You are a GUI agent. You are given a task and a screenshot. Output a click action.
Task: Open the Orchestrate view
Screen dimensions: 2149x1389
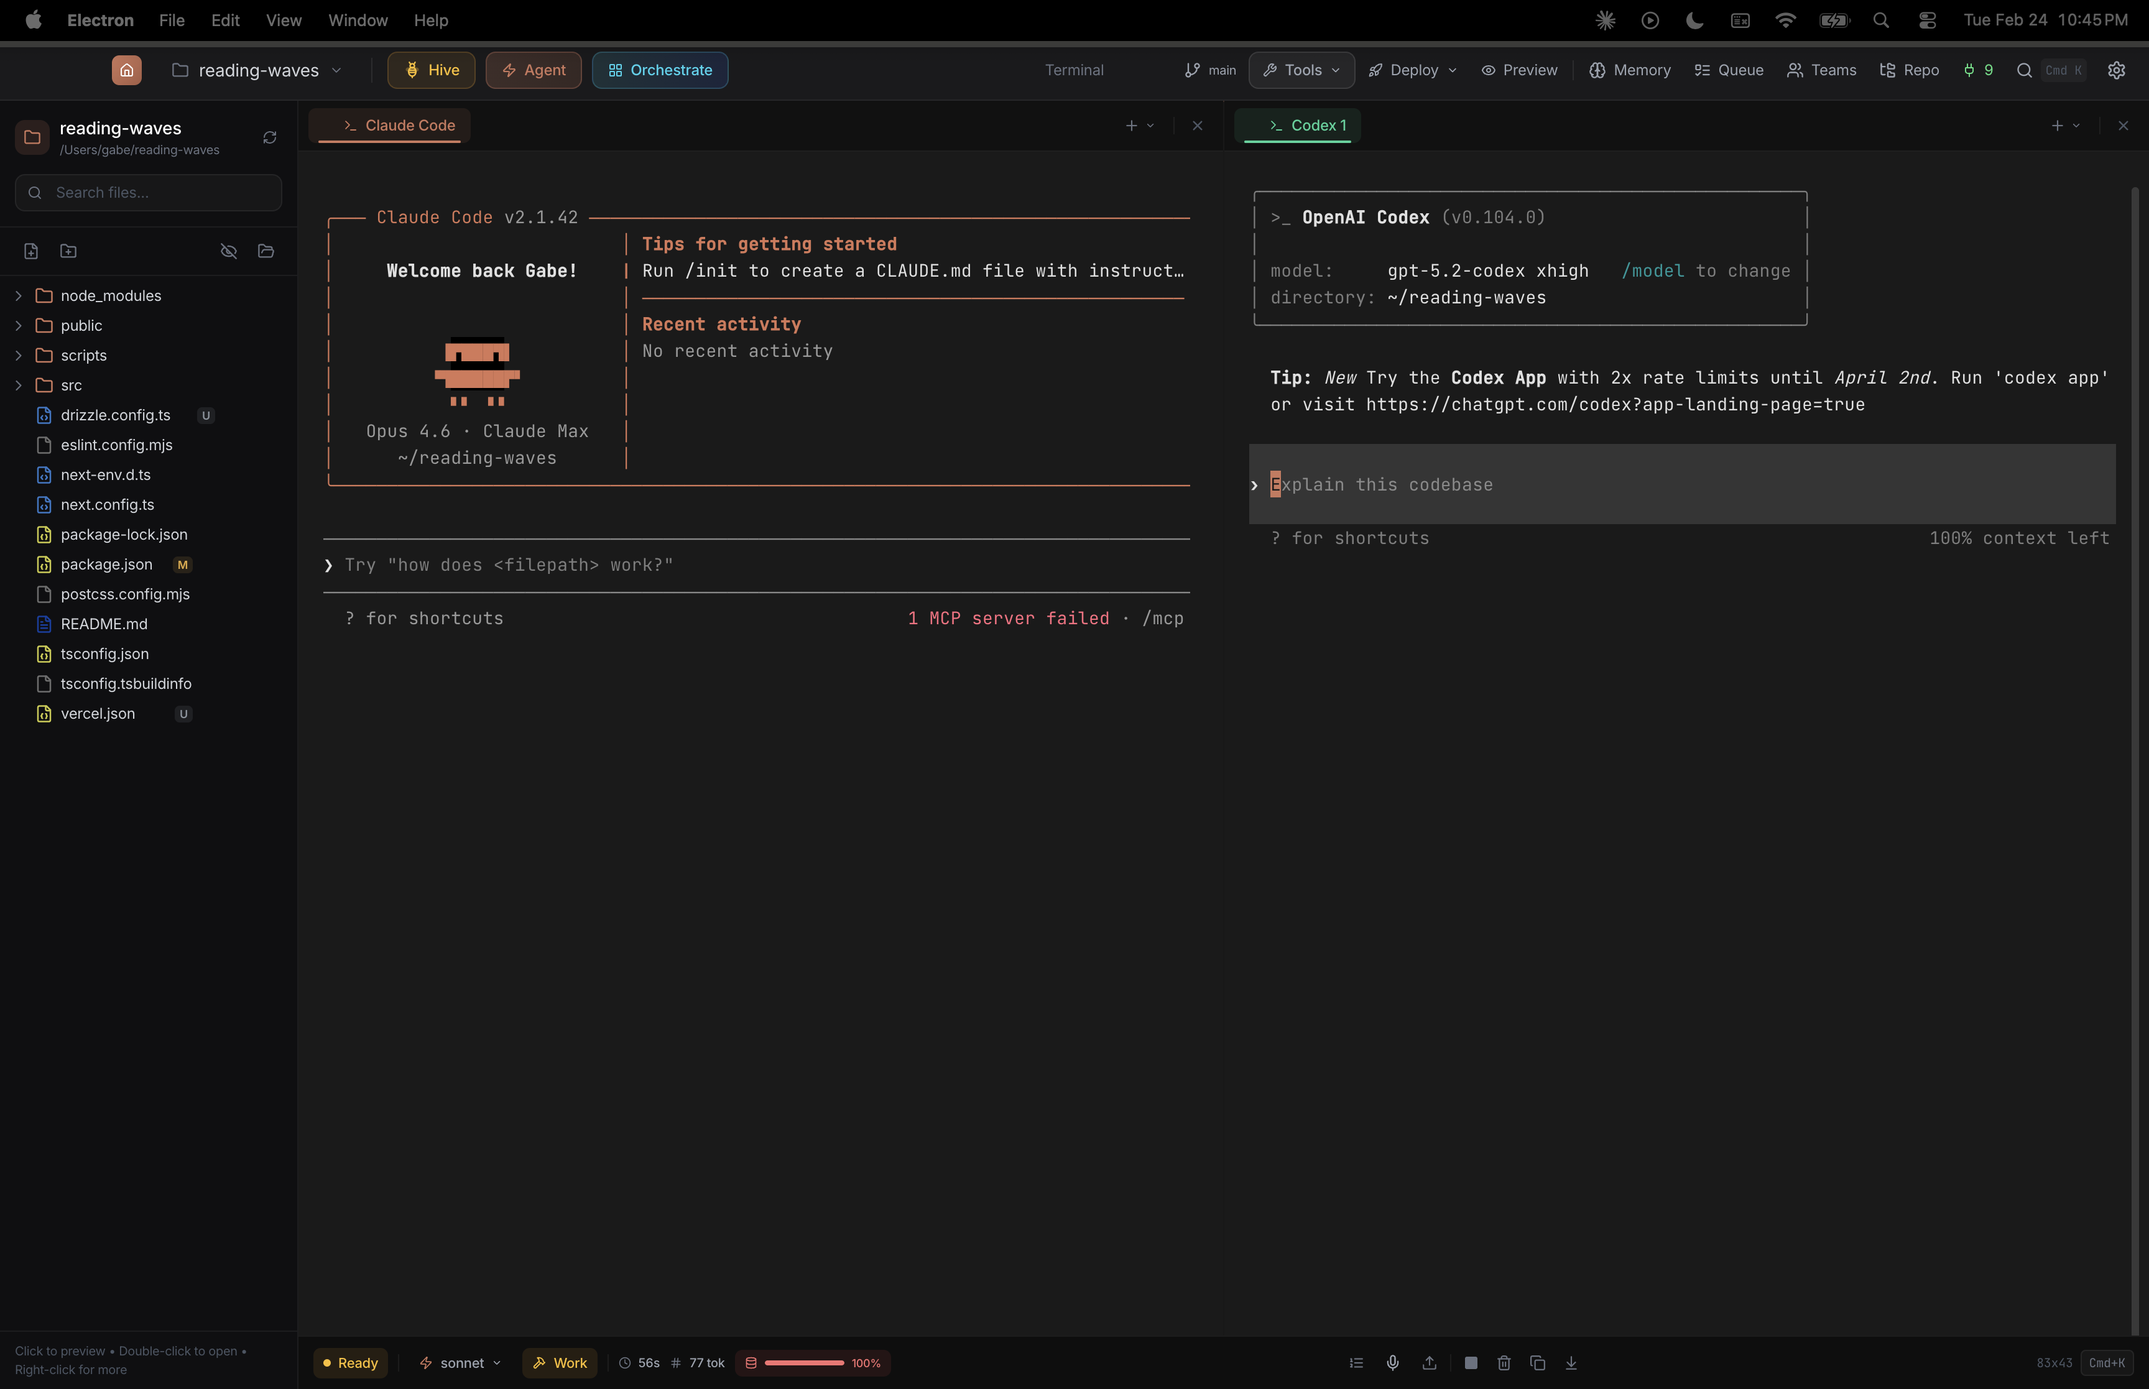click(659, 70)
